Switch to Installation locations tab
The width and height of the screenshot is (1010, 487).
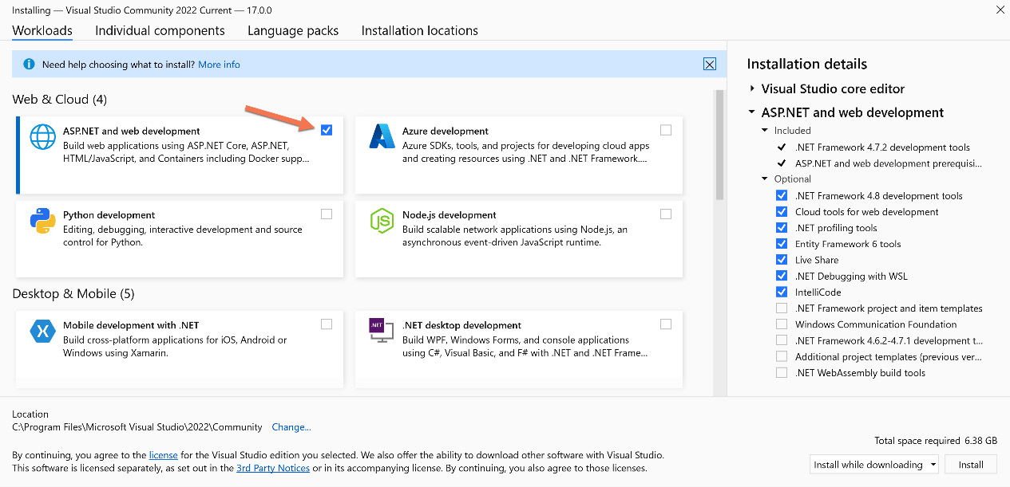coord(420,30)
